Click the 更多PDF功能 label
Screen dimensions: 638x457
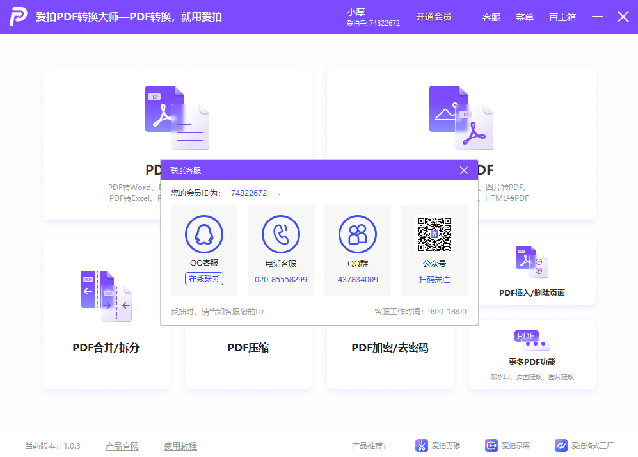[x=532, y=362]
